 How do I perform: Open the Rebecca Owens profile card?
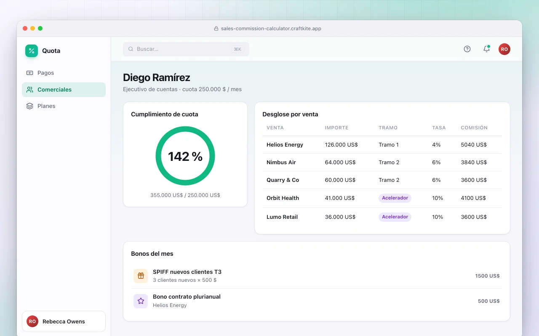pyautogui.click(x=64, y=321)
